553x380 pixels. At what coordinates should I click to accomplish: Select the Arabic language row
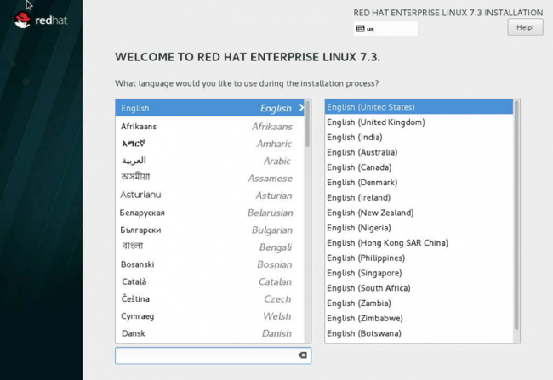(210, 161)
